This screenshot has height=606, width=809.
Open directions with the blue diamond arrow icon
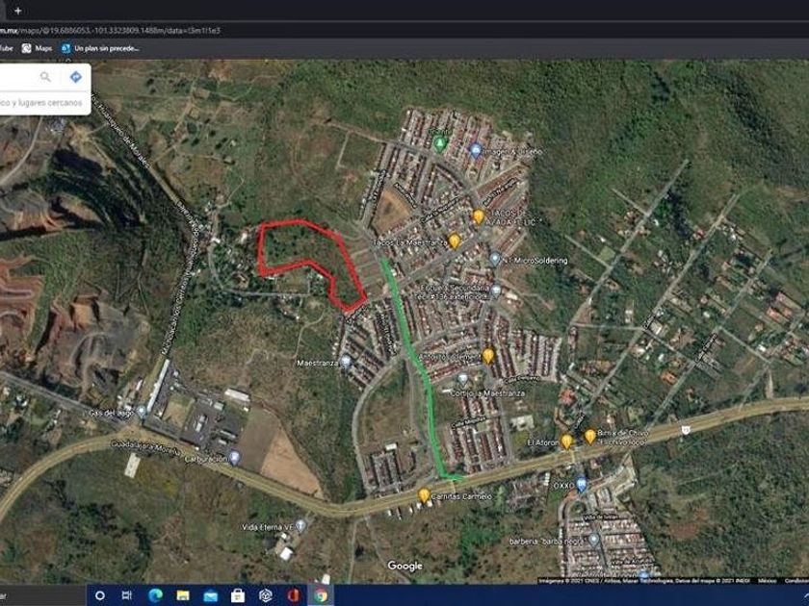tap(76, 77)
